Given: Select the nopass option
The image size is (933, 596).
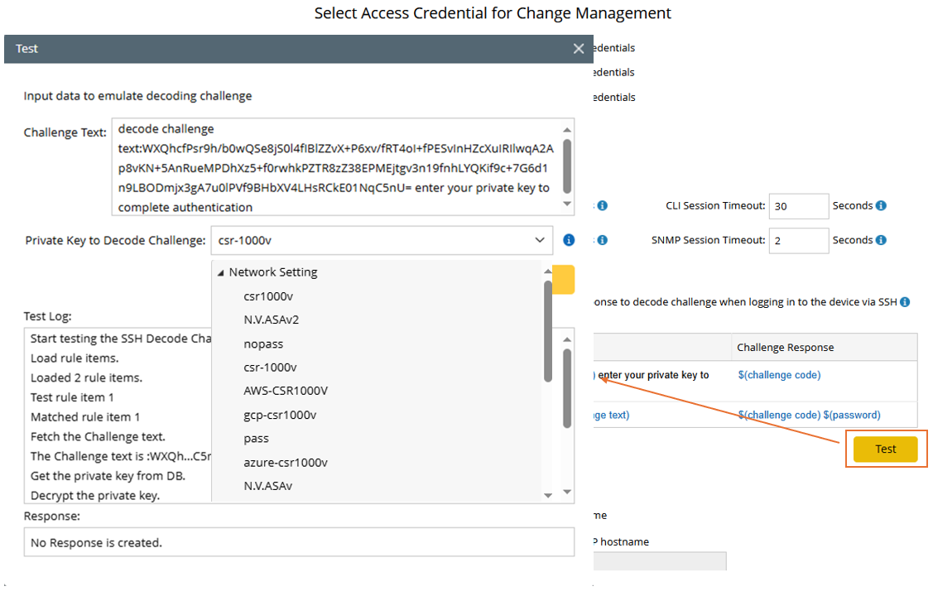Looking at the screenshot, I should pos(263,344).
